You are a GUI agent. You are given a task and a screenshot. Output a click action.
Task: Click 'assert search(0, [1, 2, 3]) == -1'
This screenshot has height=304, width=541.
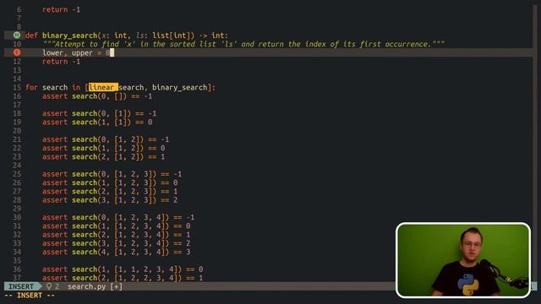coord(112,174)
